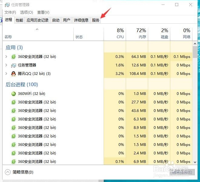Minimize the 任务管理器 window

pyautogui.click(x=163, y=5)
